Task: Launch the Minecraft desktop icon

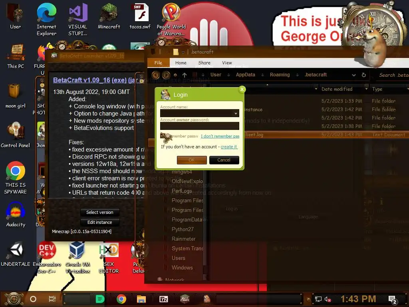Action: pyautogui.click(x=109, y=16)
